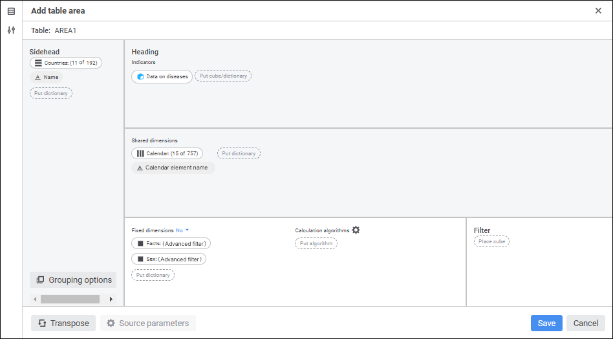Click the Put cube/dictionary placeholder

point(223,76)
